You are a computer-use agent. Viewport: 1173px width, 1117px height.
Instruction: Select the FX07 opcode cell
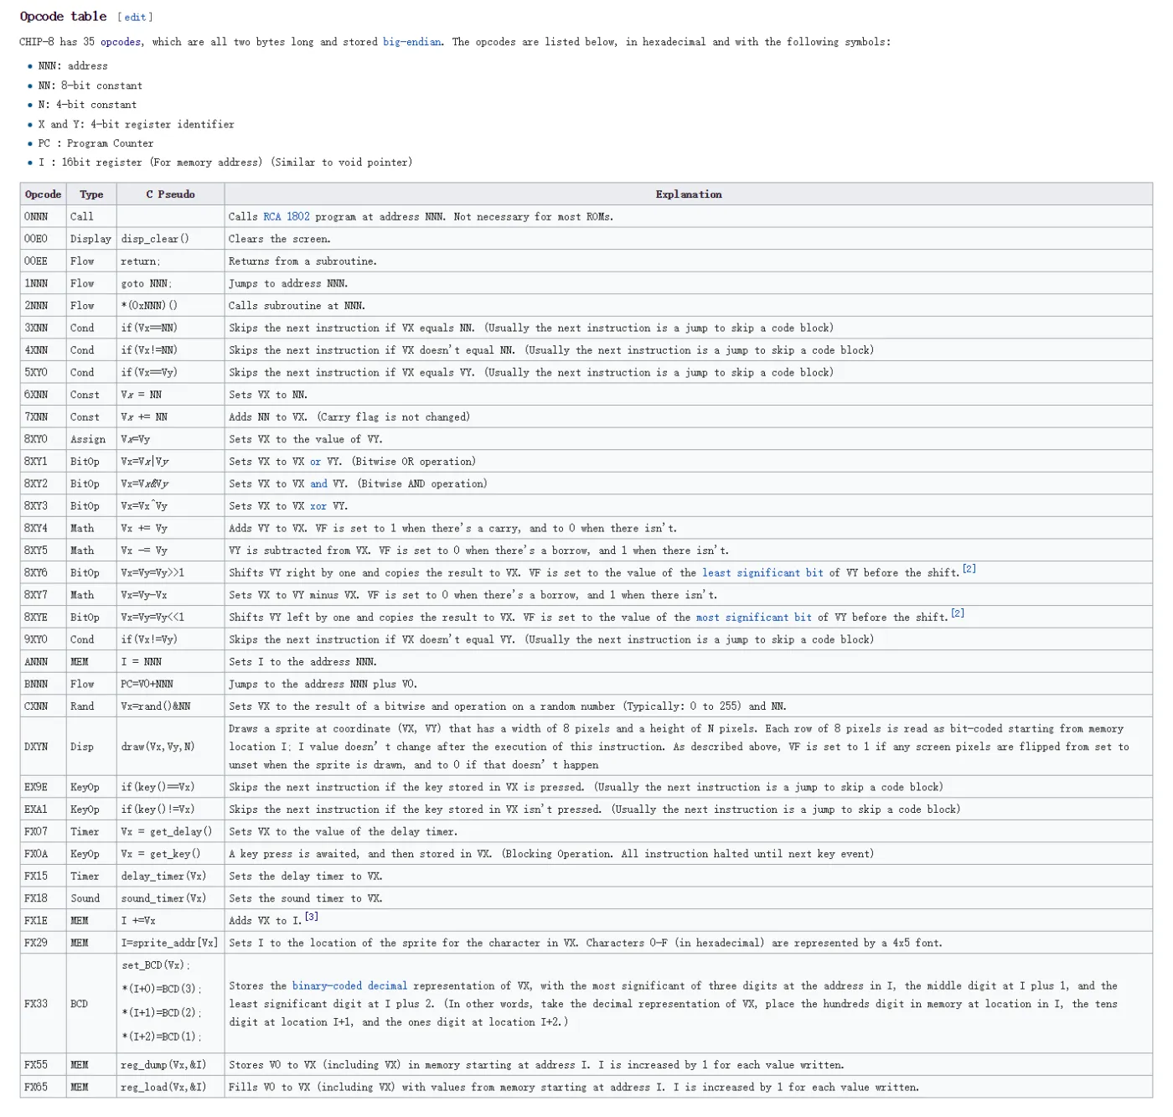(x=44, y=831)
